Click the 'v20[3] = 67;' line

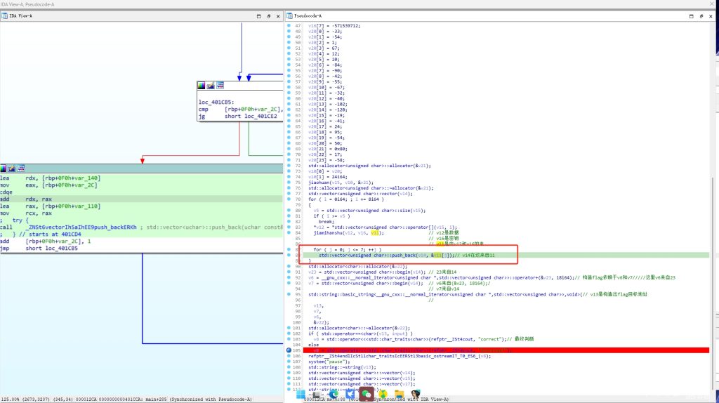tap(323, 48)
